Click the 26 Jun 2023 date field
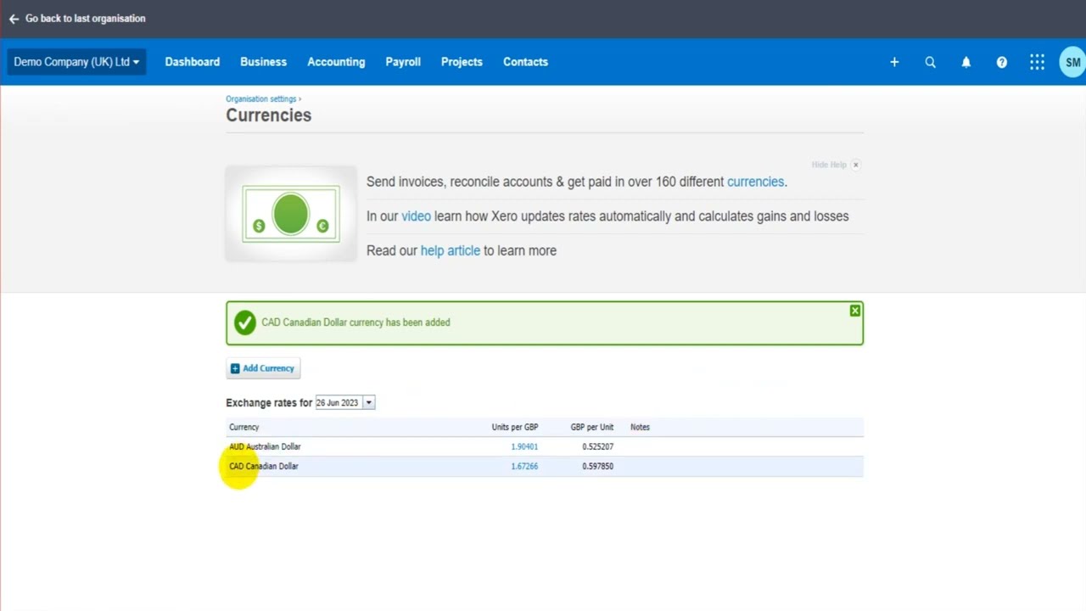Image resolution: width=1086 pixels, height=611 pixels. pyautogui.click(x=339, y=402)
